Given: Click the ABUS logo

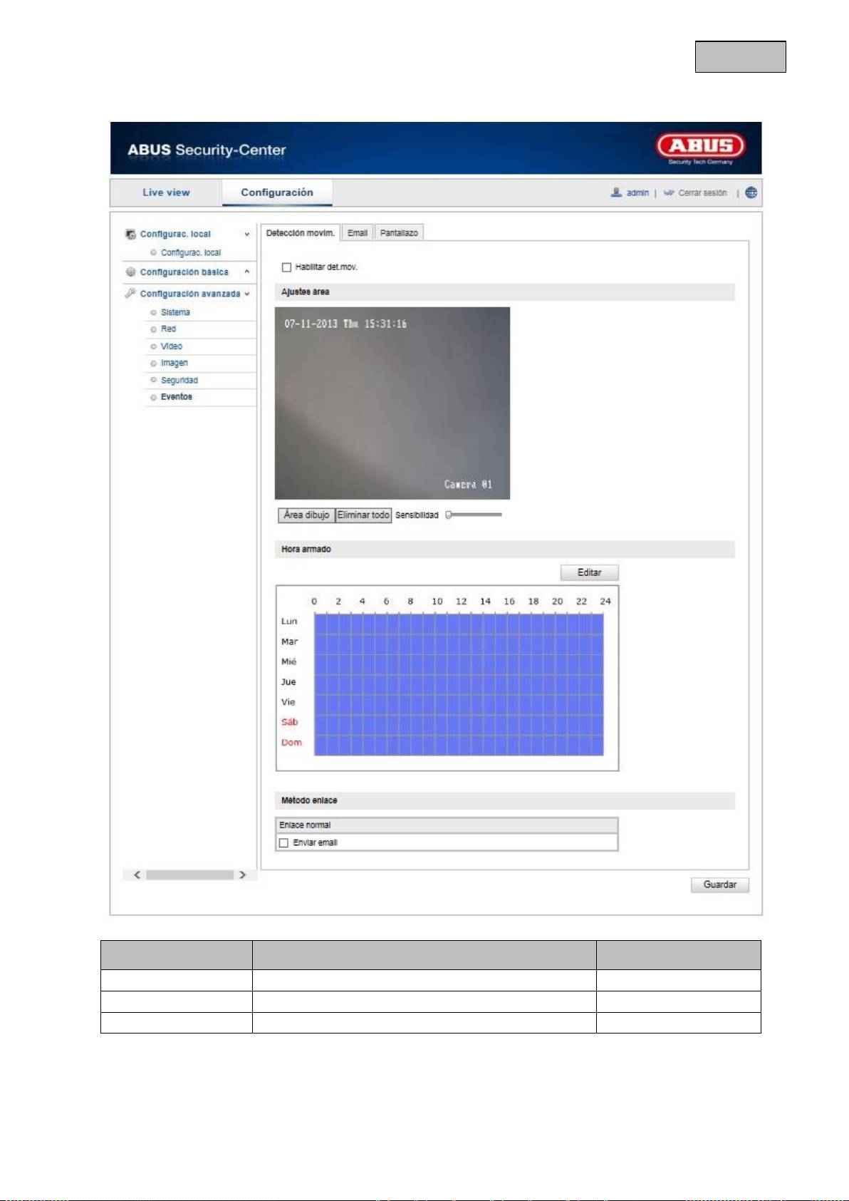Looking at the screenshot, I should tap(700, 147).
